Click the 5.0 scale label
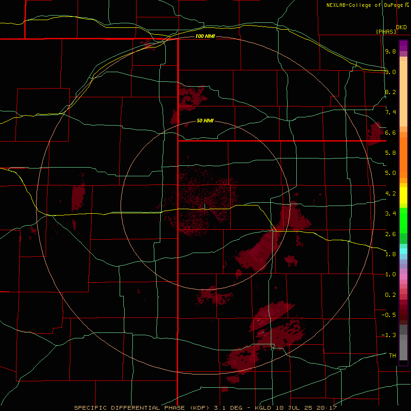This screenshot has width=411, height=411. pos(390,173)
